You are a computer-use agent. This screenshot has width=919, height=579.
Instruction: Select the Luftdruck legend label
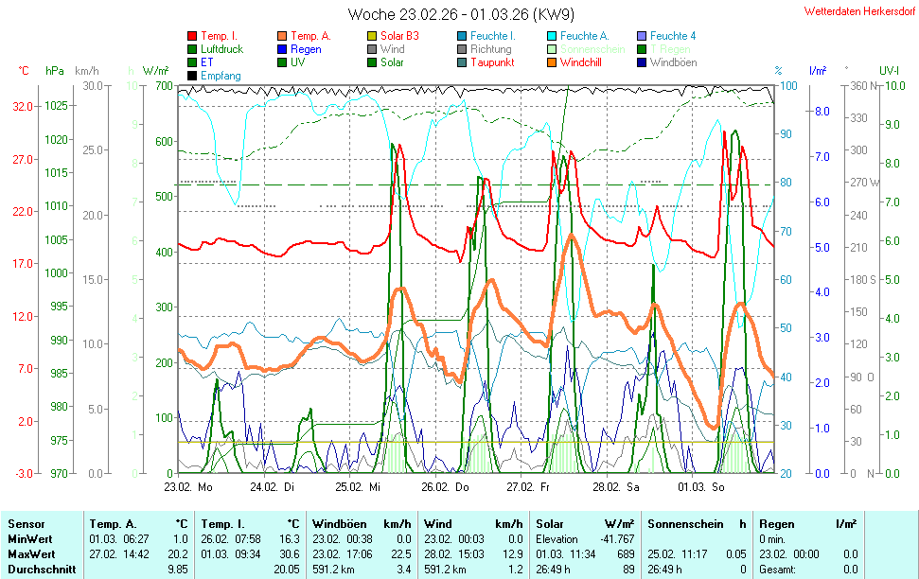[x=221, y=49]
